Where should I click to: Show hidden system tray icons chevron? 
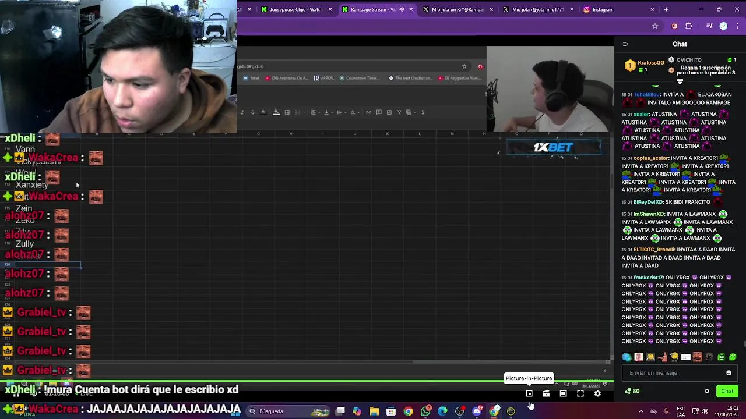(x=641, y=411)
